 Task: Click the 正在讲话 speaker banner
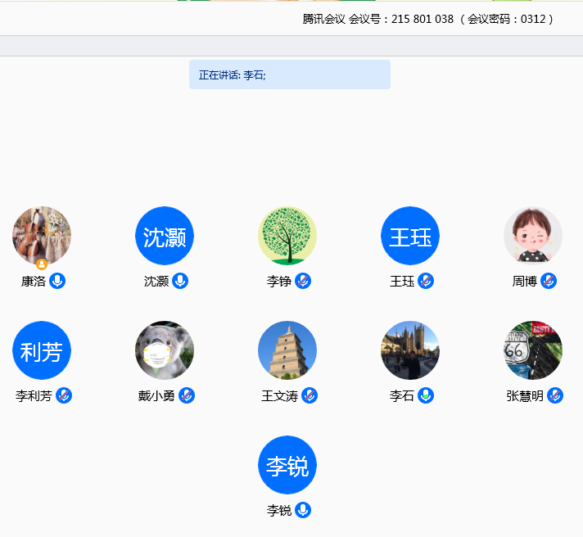[x=289, y=74]
